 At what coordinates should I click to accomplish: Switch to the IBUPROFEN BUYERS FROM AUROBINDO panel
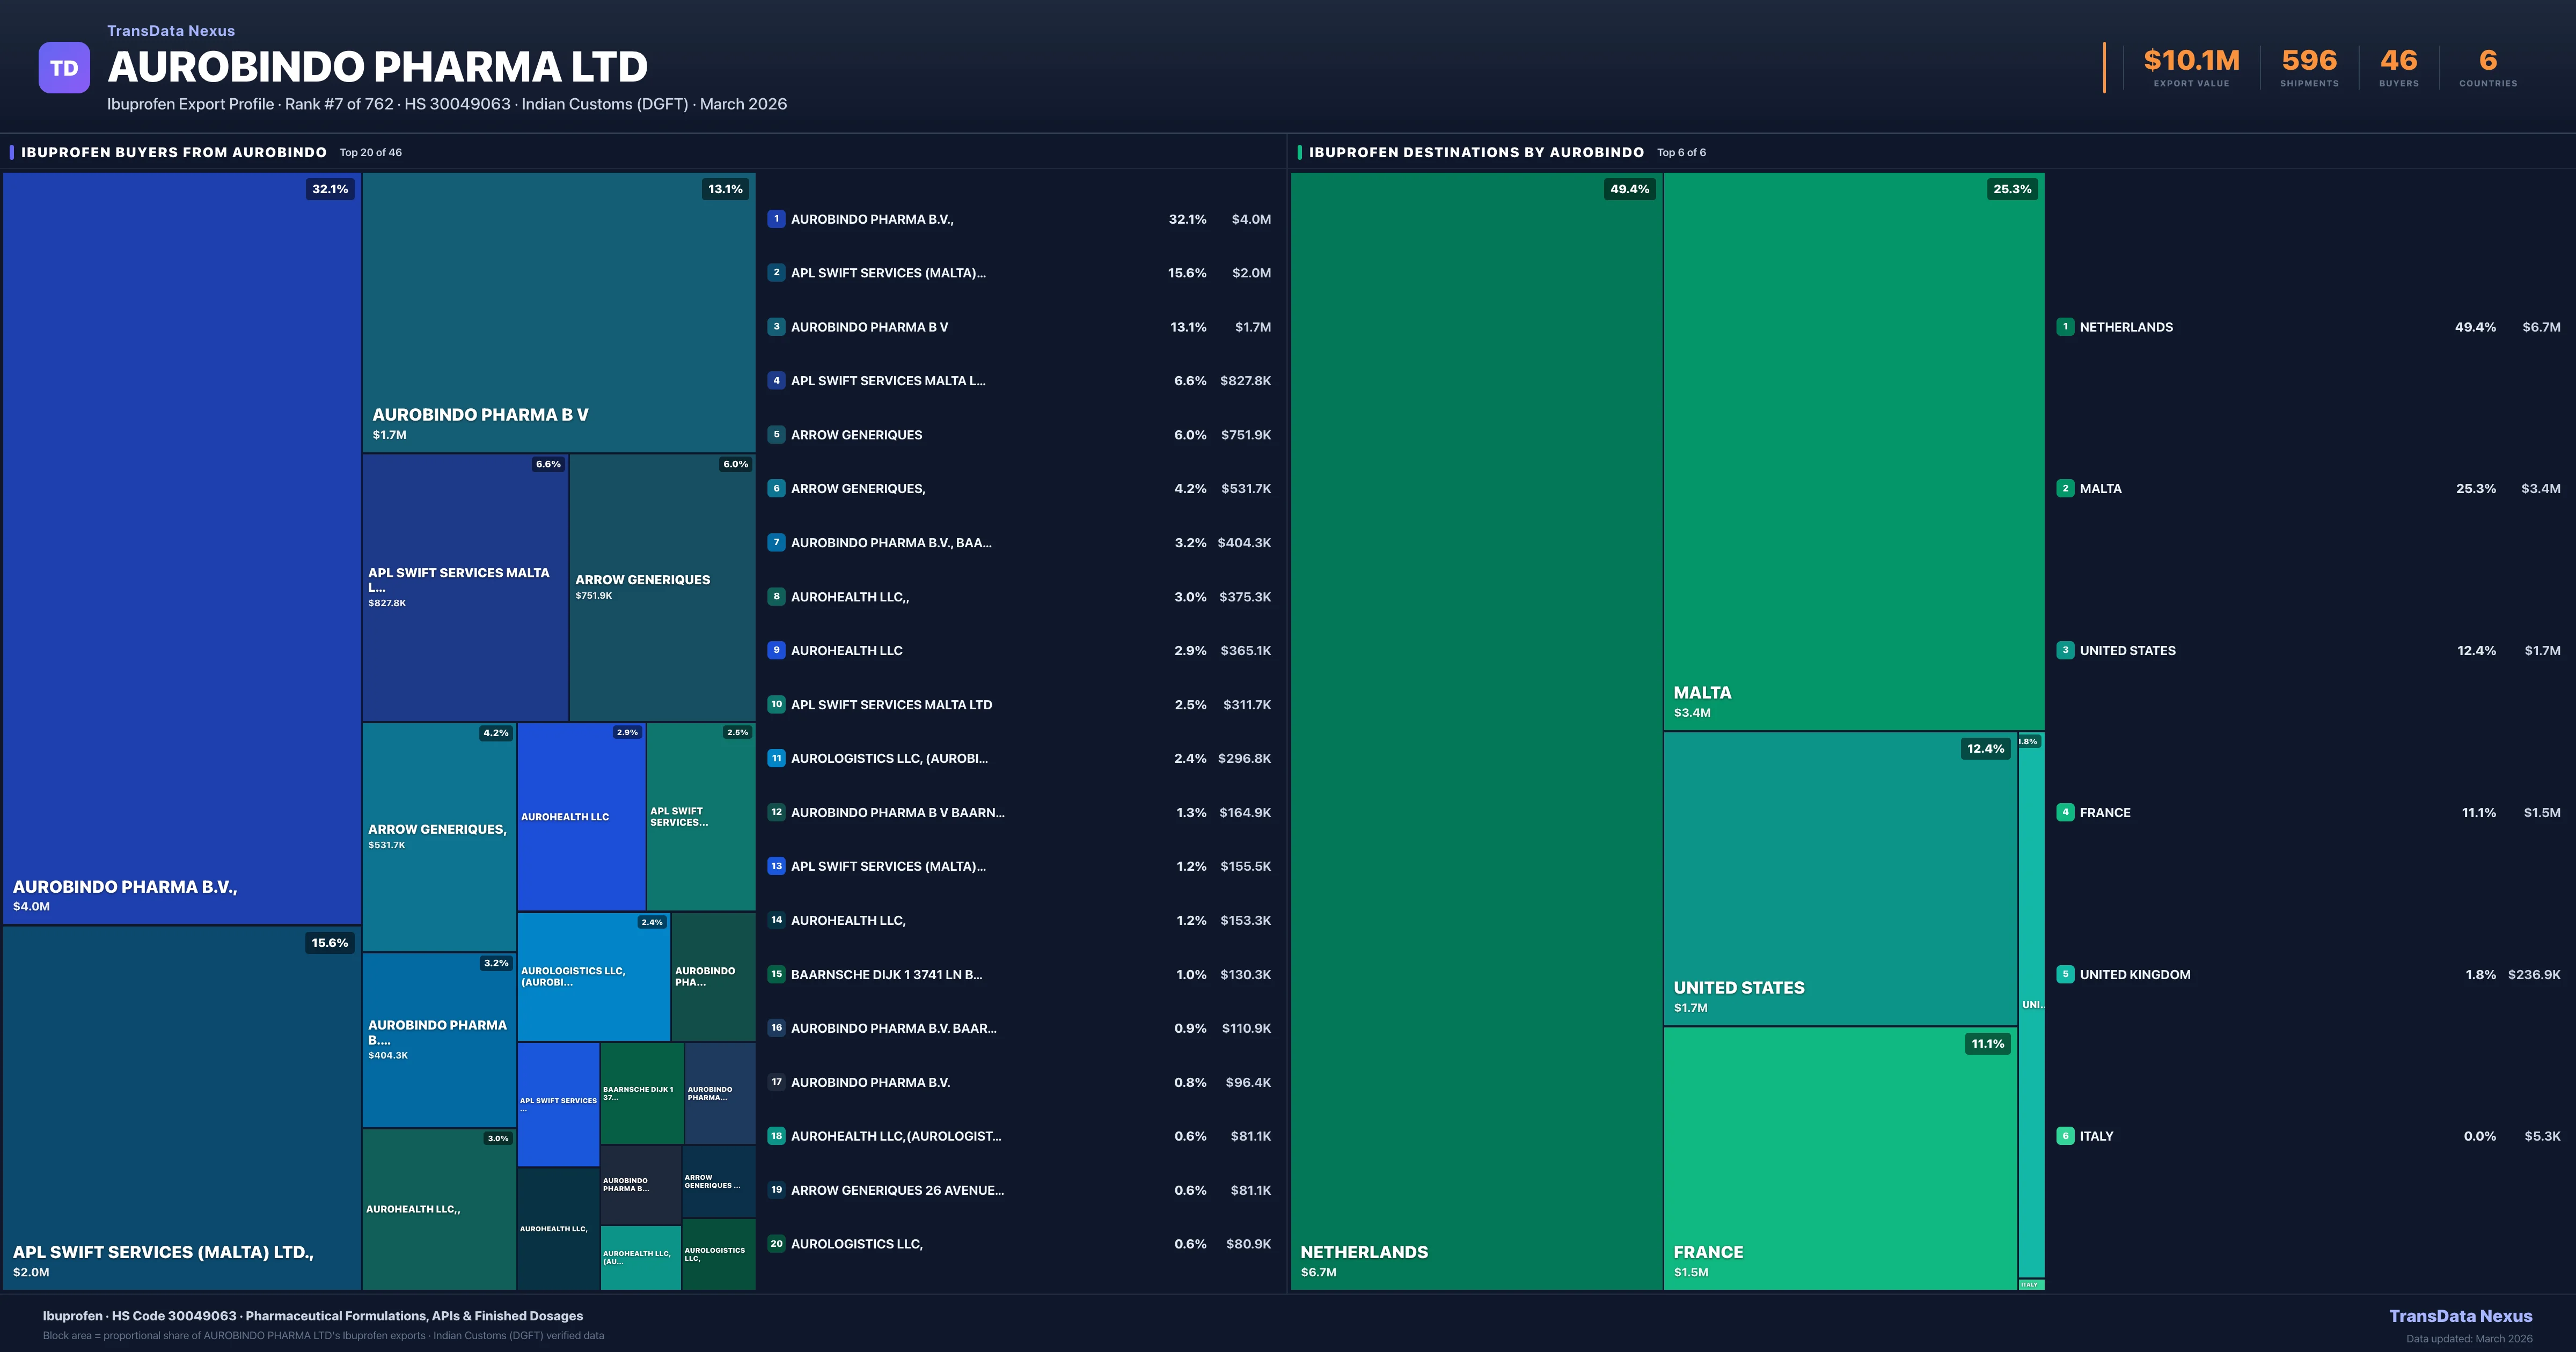pyautogui.click(x=174, y=152)
